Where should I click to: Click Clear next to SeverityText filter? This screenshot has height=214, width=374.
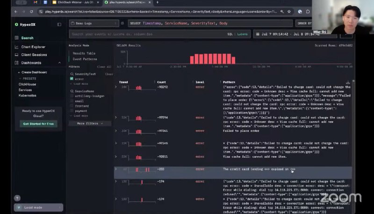tap(109, 74)
